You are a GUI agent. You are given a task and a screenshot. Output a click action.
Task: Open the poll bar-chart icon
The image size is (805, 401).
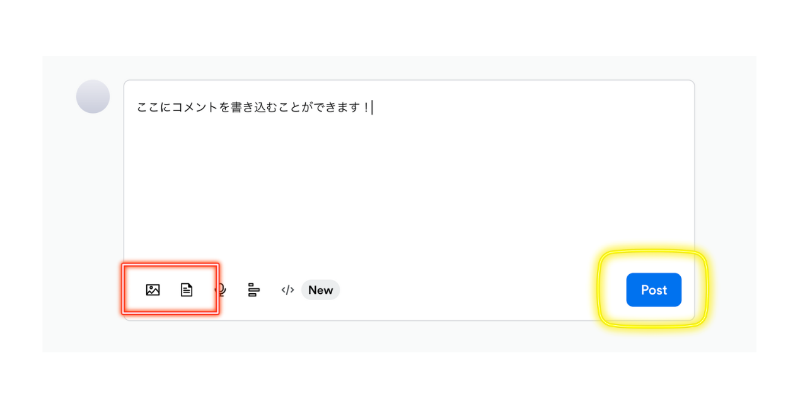click(x=253, y=290)
